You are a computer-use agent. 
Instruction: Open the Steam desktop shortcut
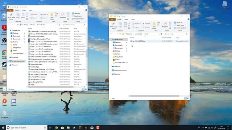point(4,66)
